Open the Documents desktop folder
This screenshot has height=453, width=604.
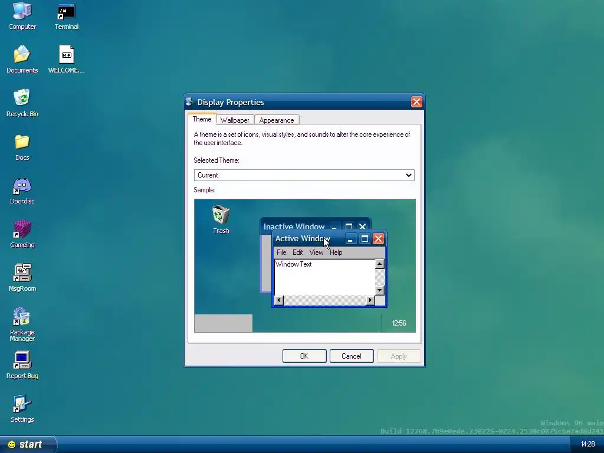coord(22,60)
